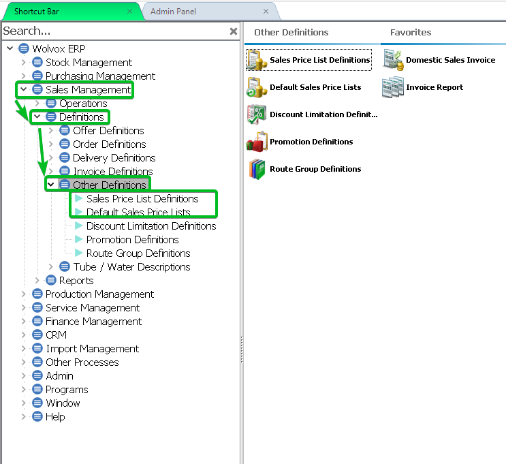Open Discount Limitation Definitions shortcut icon

tap(257, 114)
